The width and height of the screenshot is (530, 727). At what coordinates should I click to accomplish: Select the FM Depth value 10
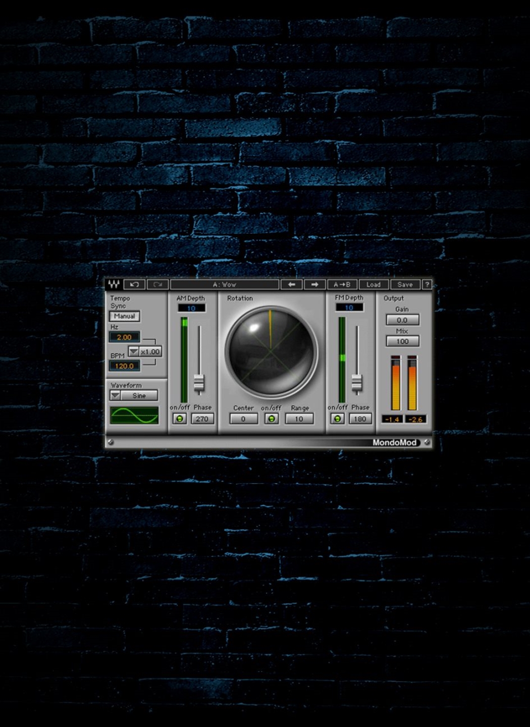point(349,307)
